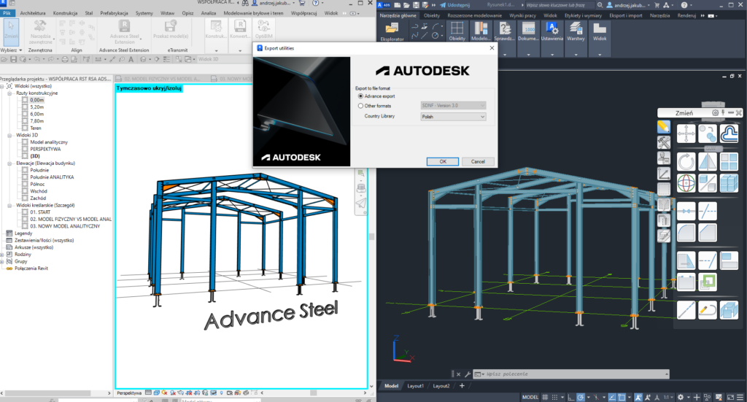
Task: Expand the Rodziny tree node
Action: click(x=2, y=255)
